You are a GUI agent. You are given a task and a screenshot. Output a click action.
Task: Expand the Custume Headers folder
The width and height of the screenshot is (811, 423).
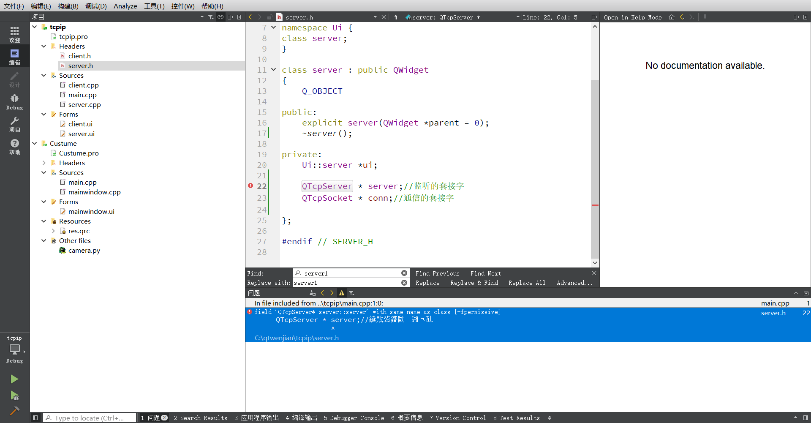(x=44, y=163)
